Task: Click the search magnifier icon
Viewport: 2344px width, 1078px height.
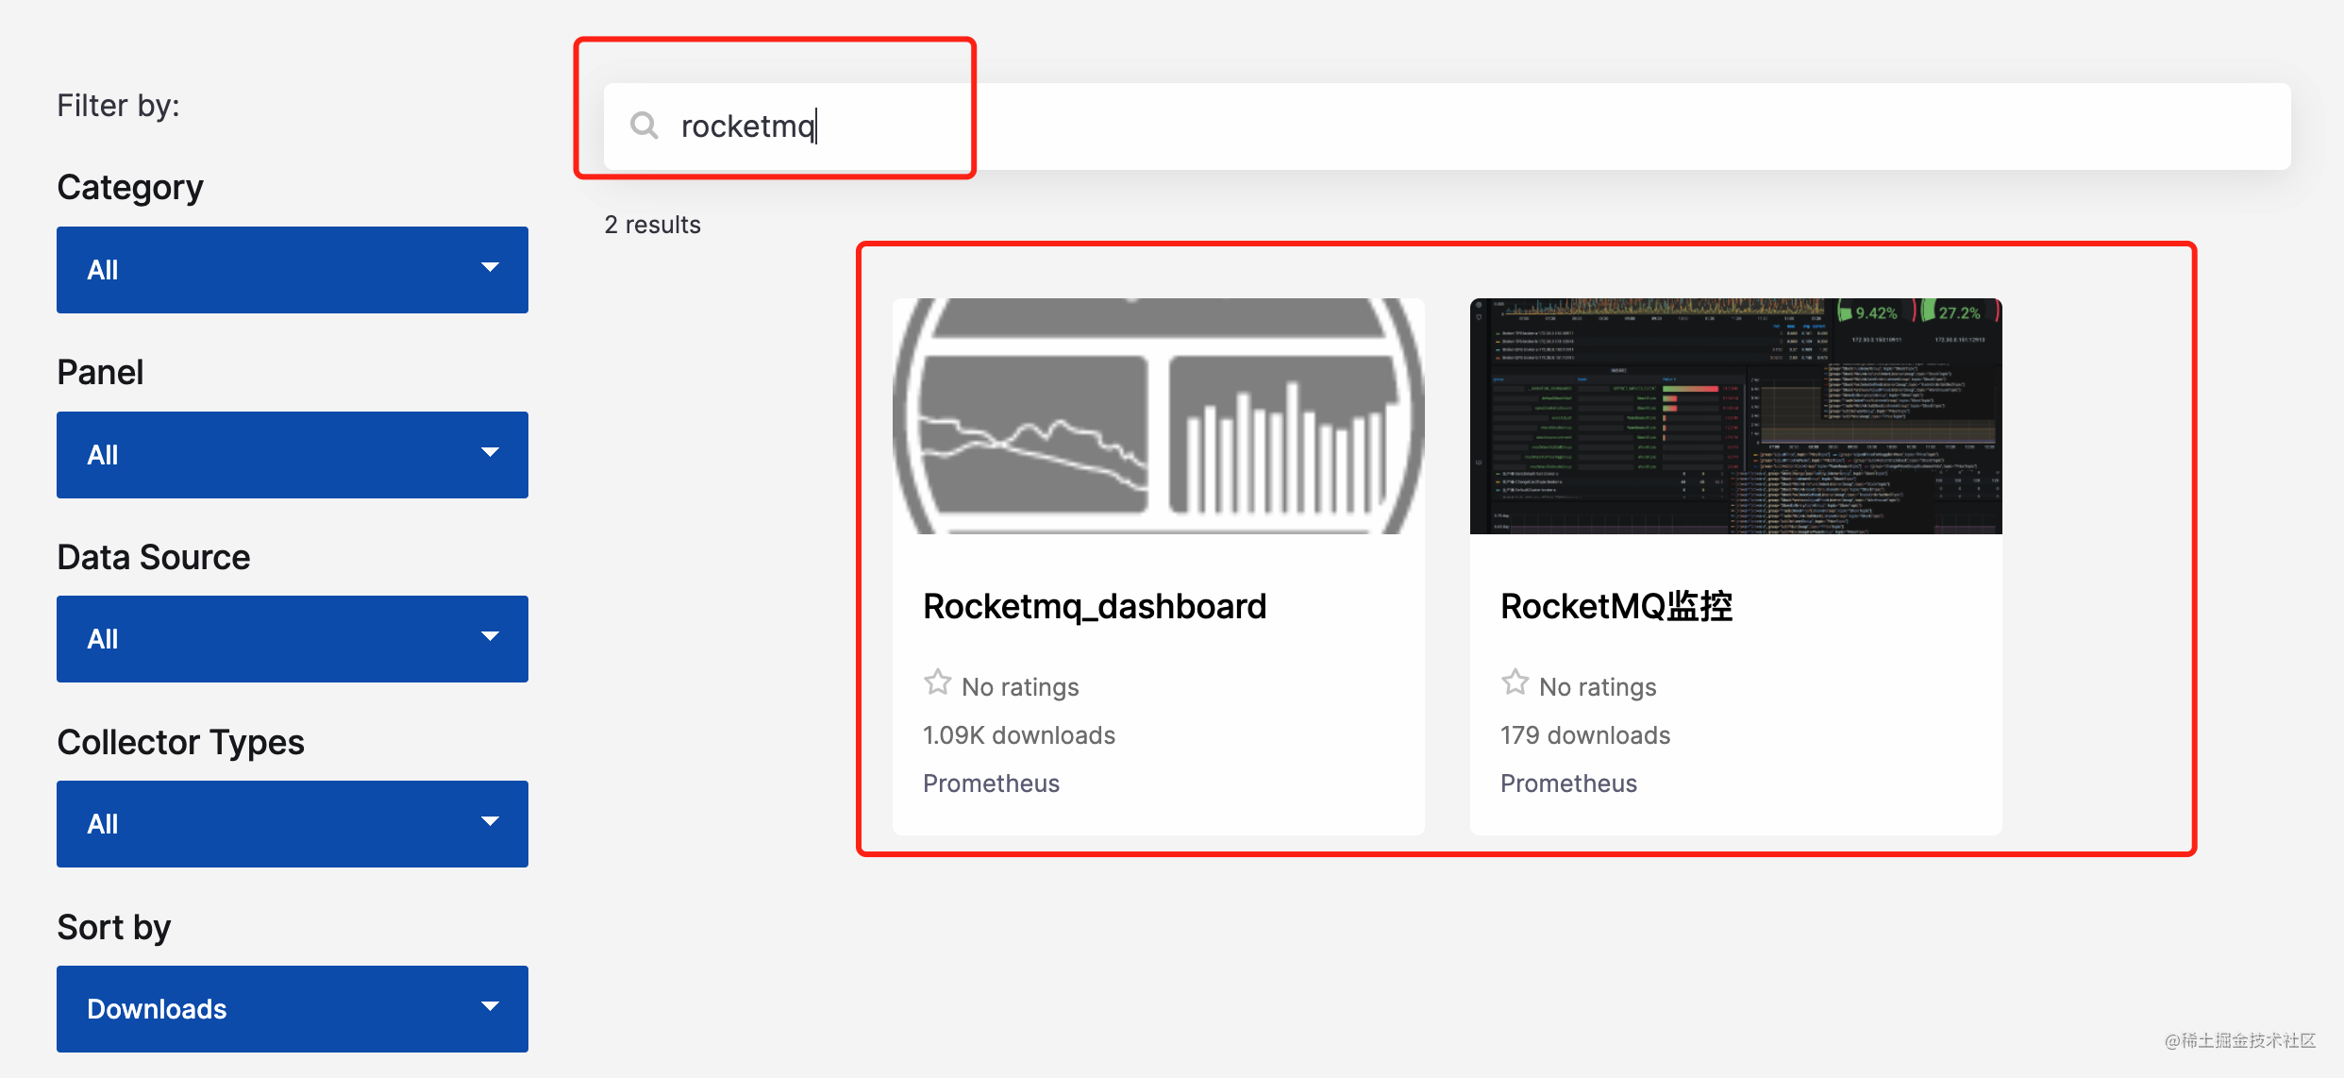Action: (644, 126)
